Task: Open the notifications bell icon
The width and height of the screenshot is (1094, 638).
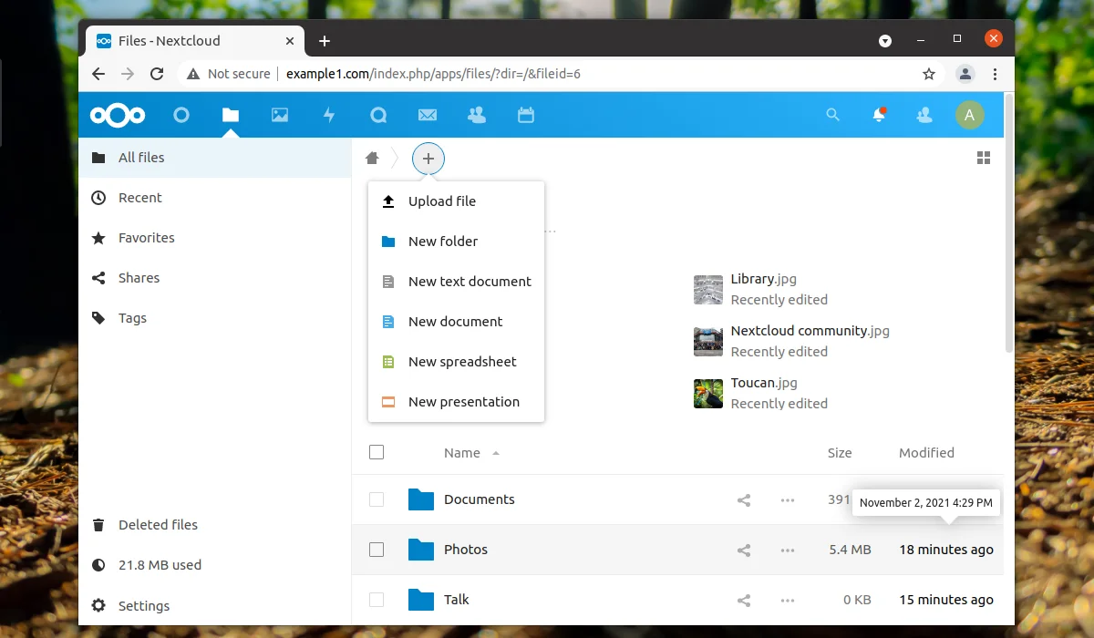Action: tap(879, 115)
